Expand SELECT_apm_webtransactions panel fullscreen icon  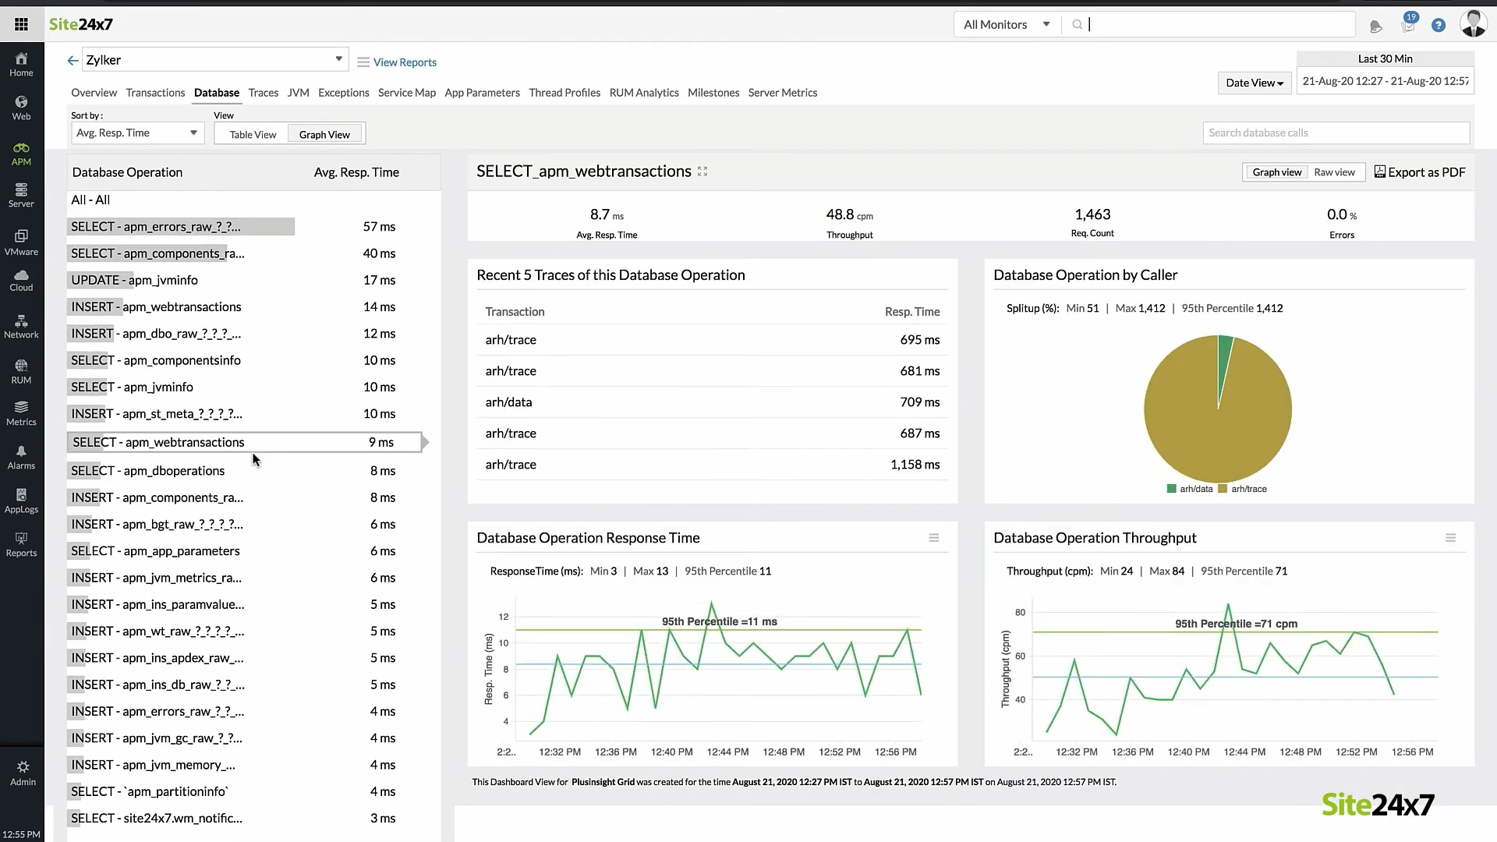pos(702,172)
